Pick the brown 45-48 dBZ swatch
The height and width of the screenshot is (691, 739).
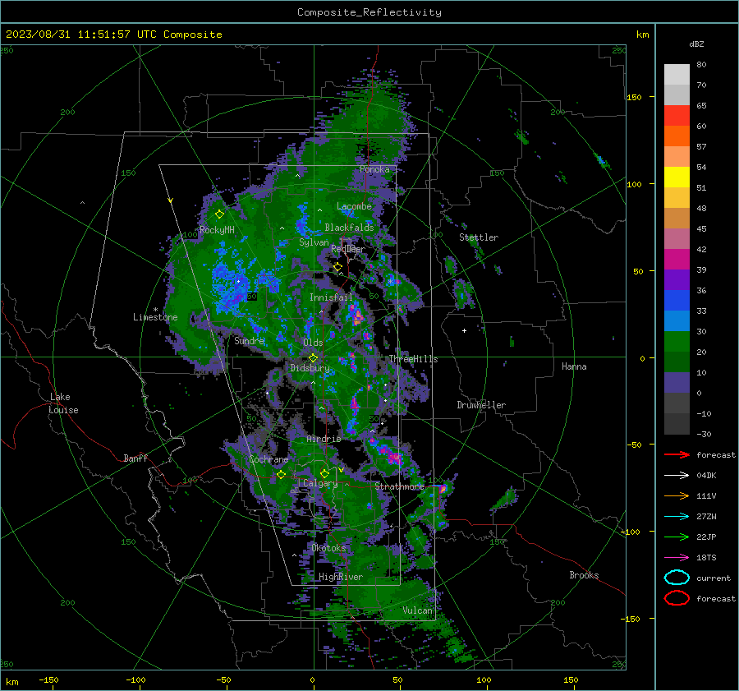[677, 218]
